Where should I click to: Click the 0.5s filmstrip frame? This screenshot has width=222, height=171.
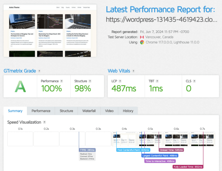[x=150, y=139]
